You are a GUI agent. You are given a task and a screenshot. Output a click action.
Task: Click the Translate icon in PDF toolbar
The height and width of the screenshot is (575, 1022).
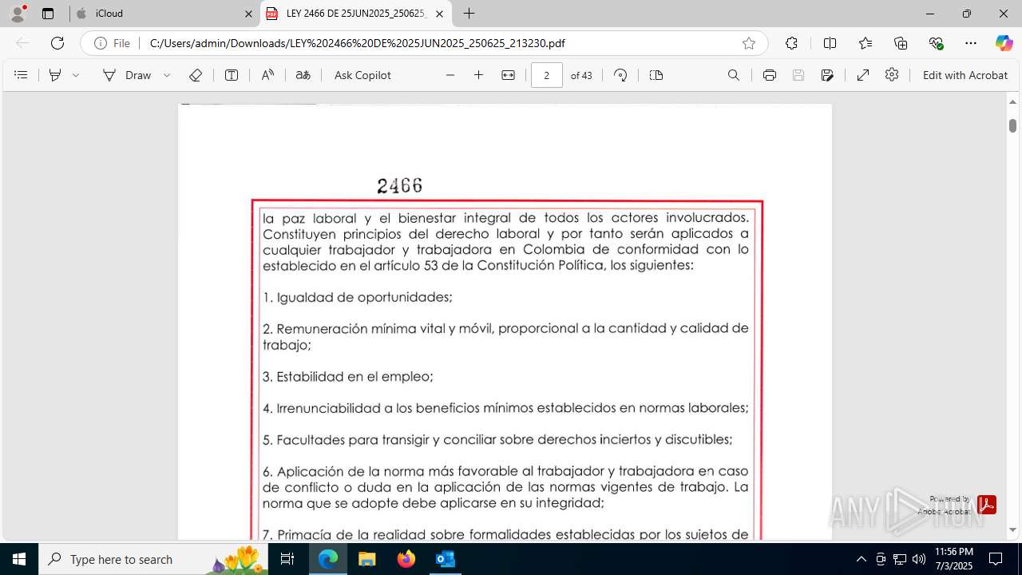303,75
